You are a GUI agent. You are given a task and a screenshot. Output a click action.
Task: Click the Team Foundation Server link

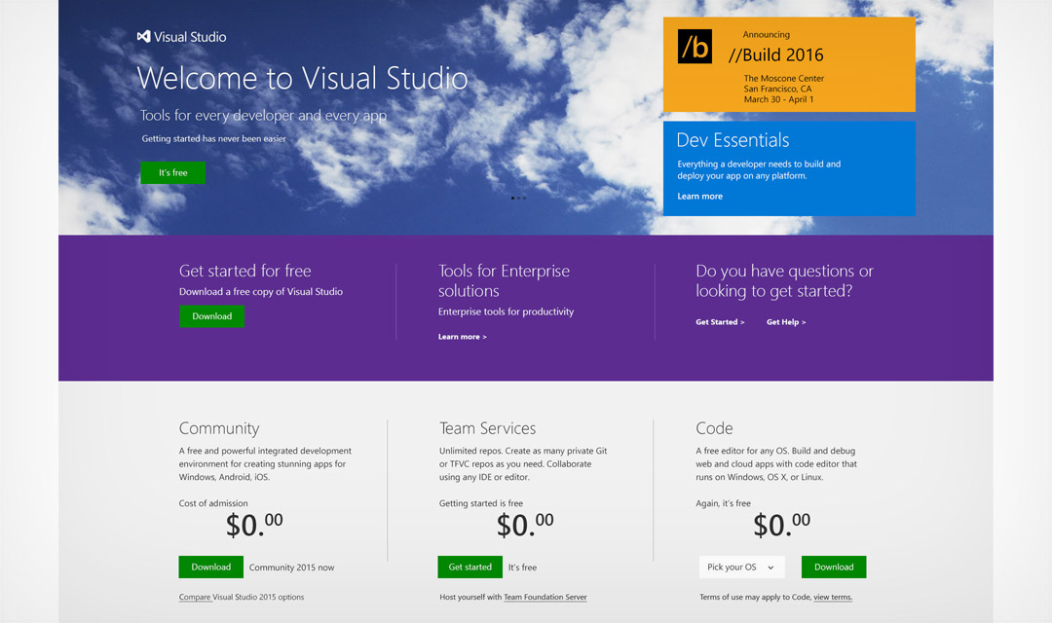[x=545, y=597]
